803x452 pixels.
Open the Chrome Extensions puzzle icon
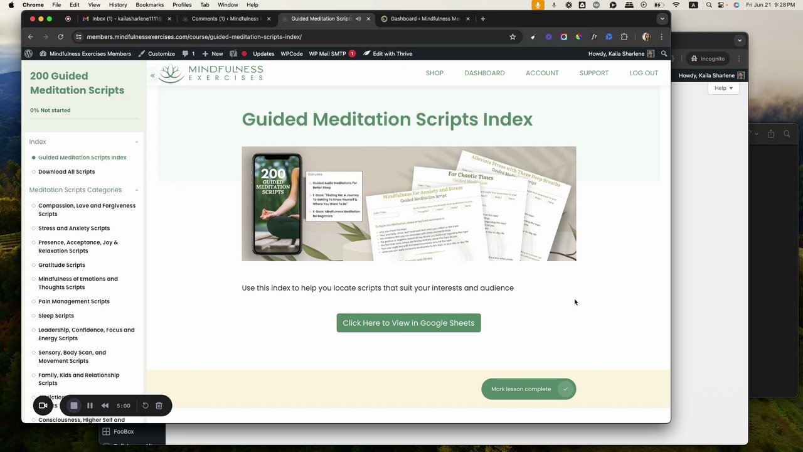(624, 37)
